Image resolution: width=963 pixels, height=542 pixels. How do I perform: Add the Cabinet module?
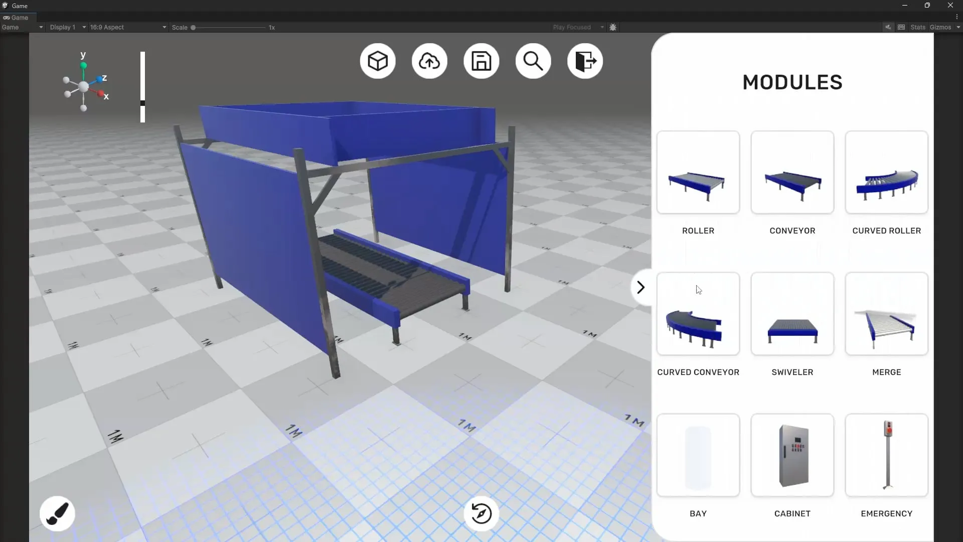tap(792, 455)
